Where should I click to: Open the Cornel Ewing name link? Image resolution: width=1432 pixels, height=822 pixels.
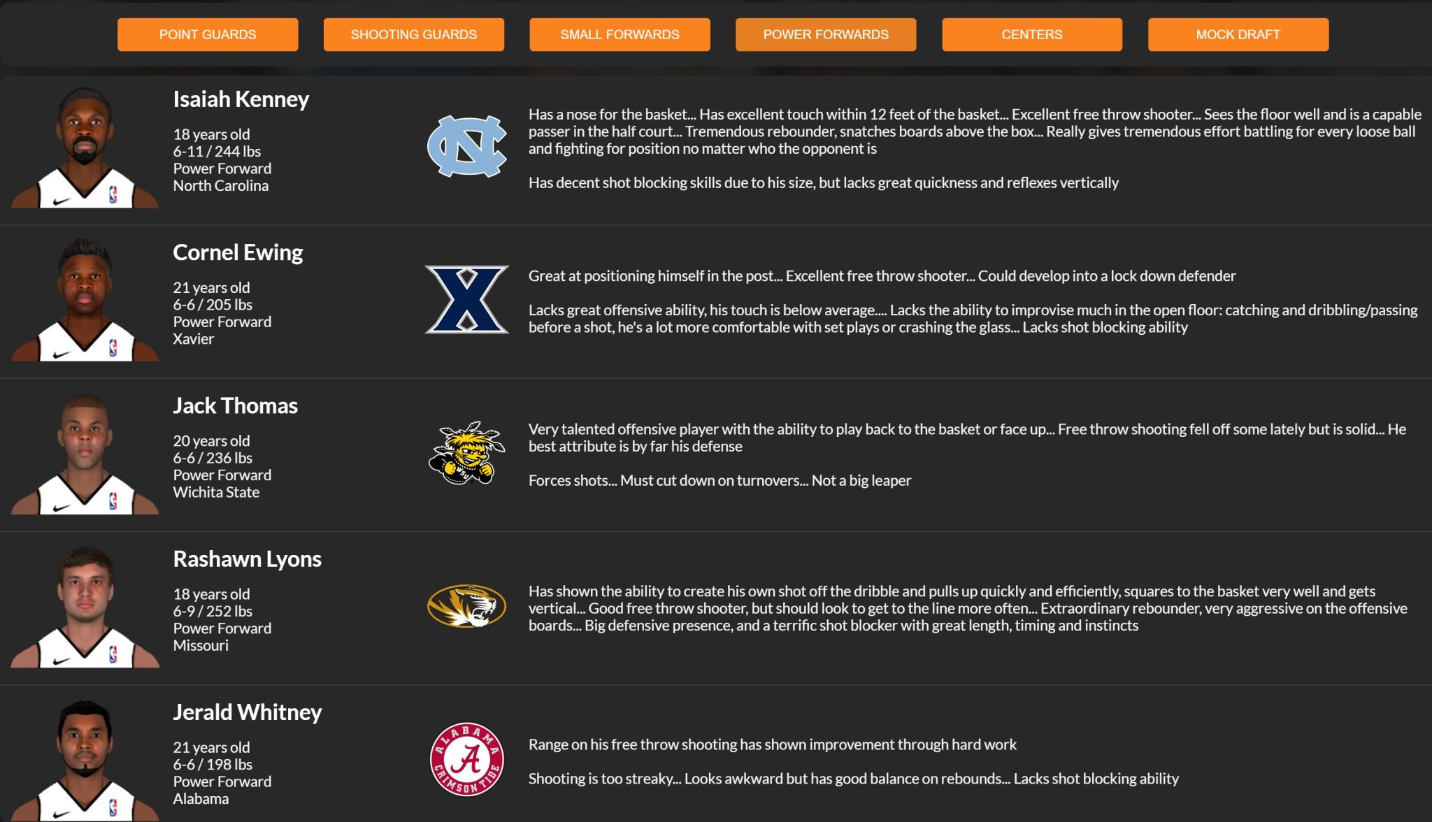238,252
